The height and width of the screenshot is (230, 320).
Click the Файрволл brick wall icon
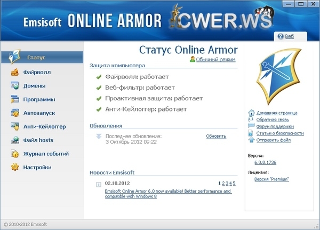(15, 72)
